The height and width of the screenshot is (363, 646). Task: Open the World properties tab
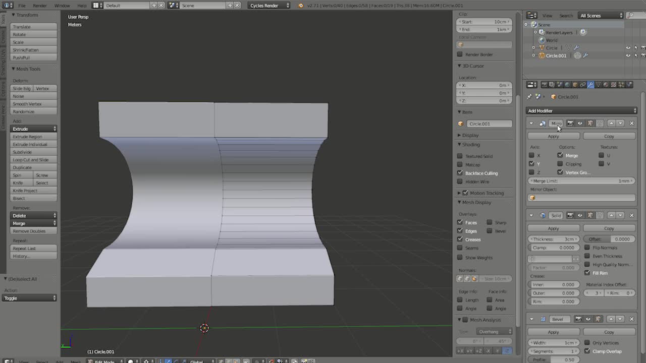[x=567, y=85]
